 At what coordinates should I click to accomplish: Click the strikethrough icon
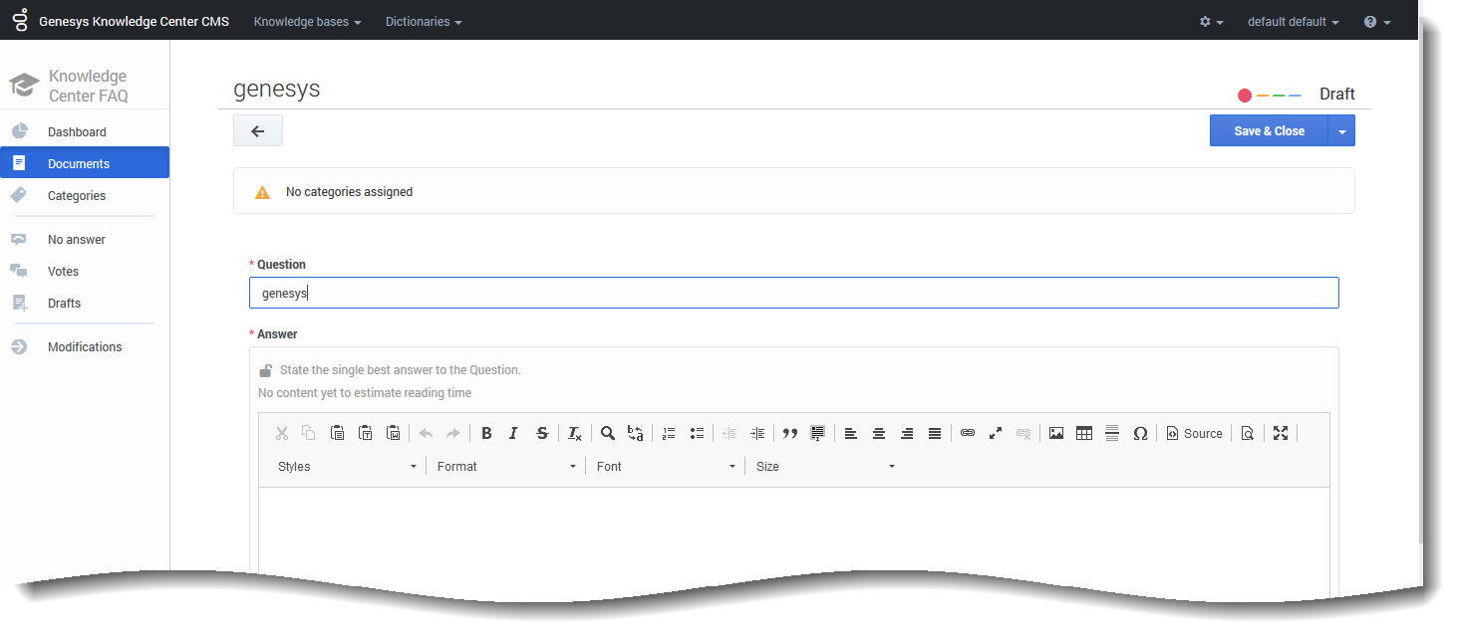542,433
